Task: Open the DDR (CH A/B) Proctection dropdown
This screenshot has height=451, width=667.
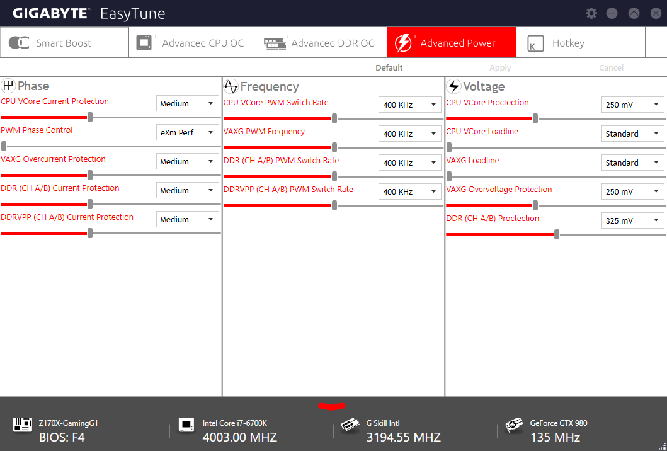Action: point(632,220)
